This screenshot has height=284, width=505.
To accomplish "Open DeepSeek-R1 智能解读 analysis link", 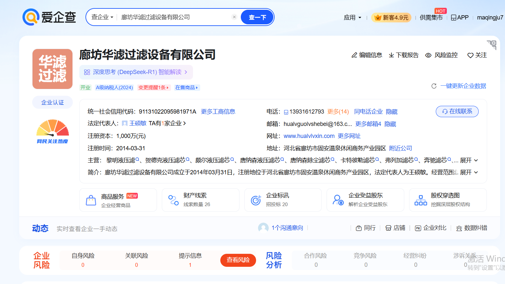I will [136, 72].
